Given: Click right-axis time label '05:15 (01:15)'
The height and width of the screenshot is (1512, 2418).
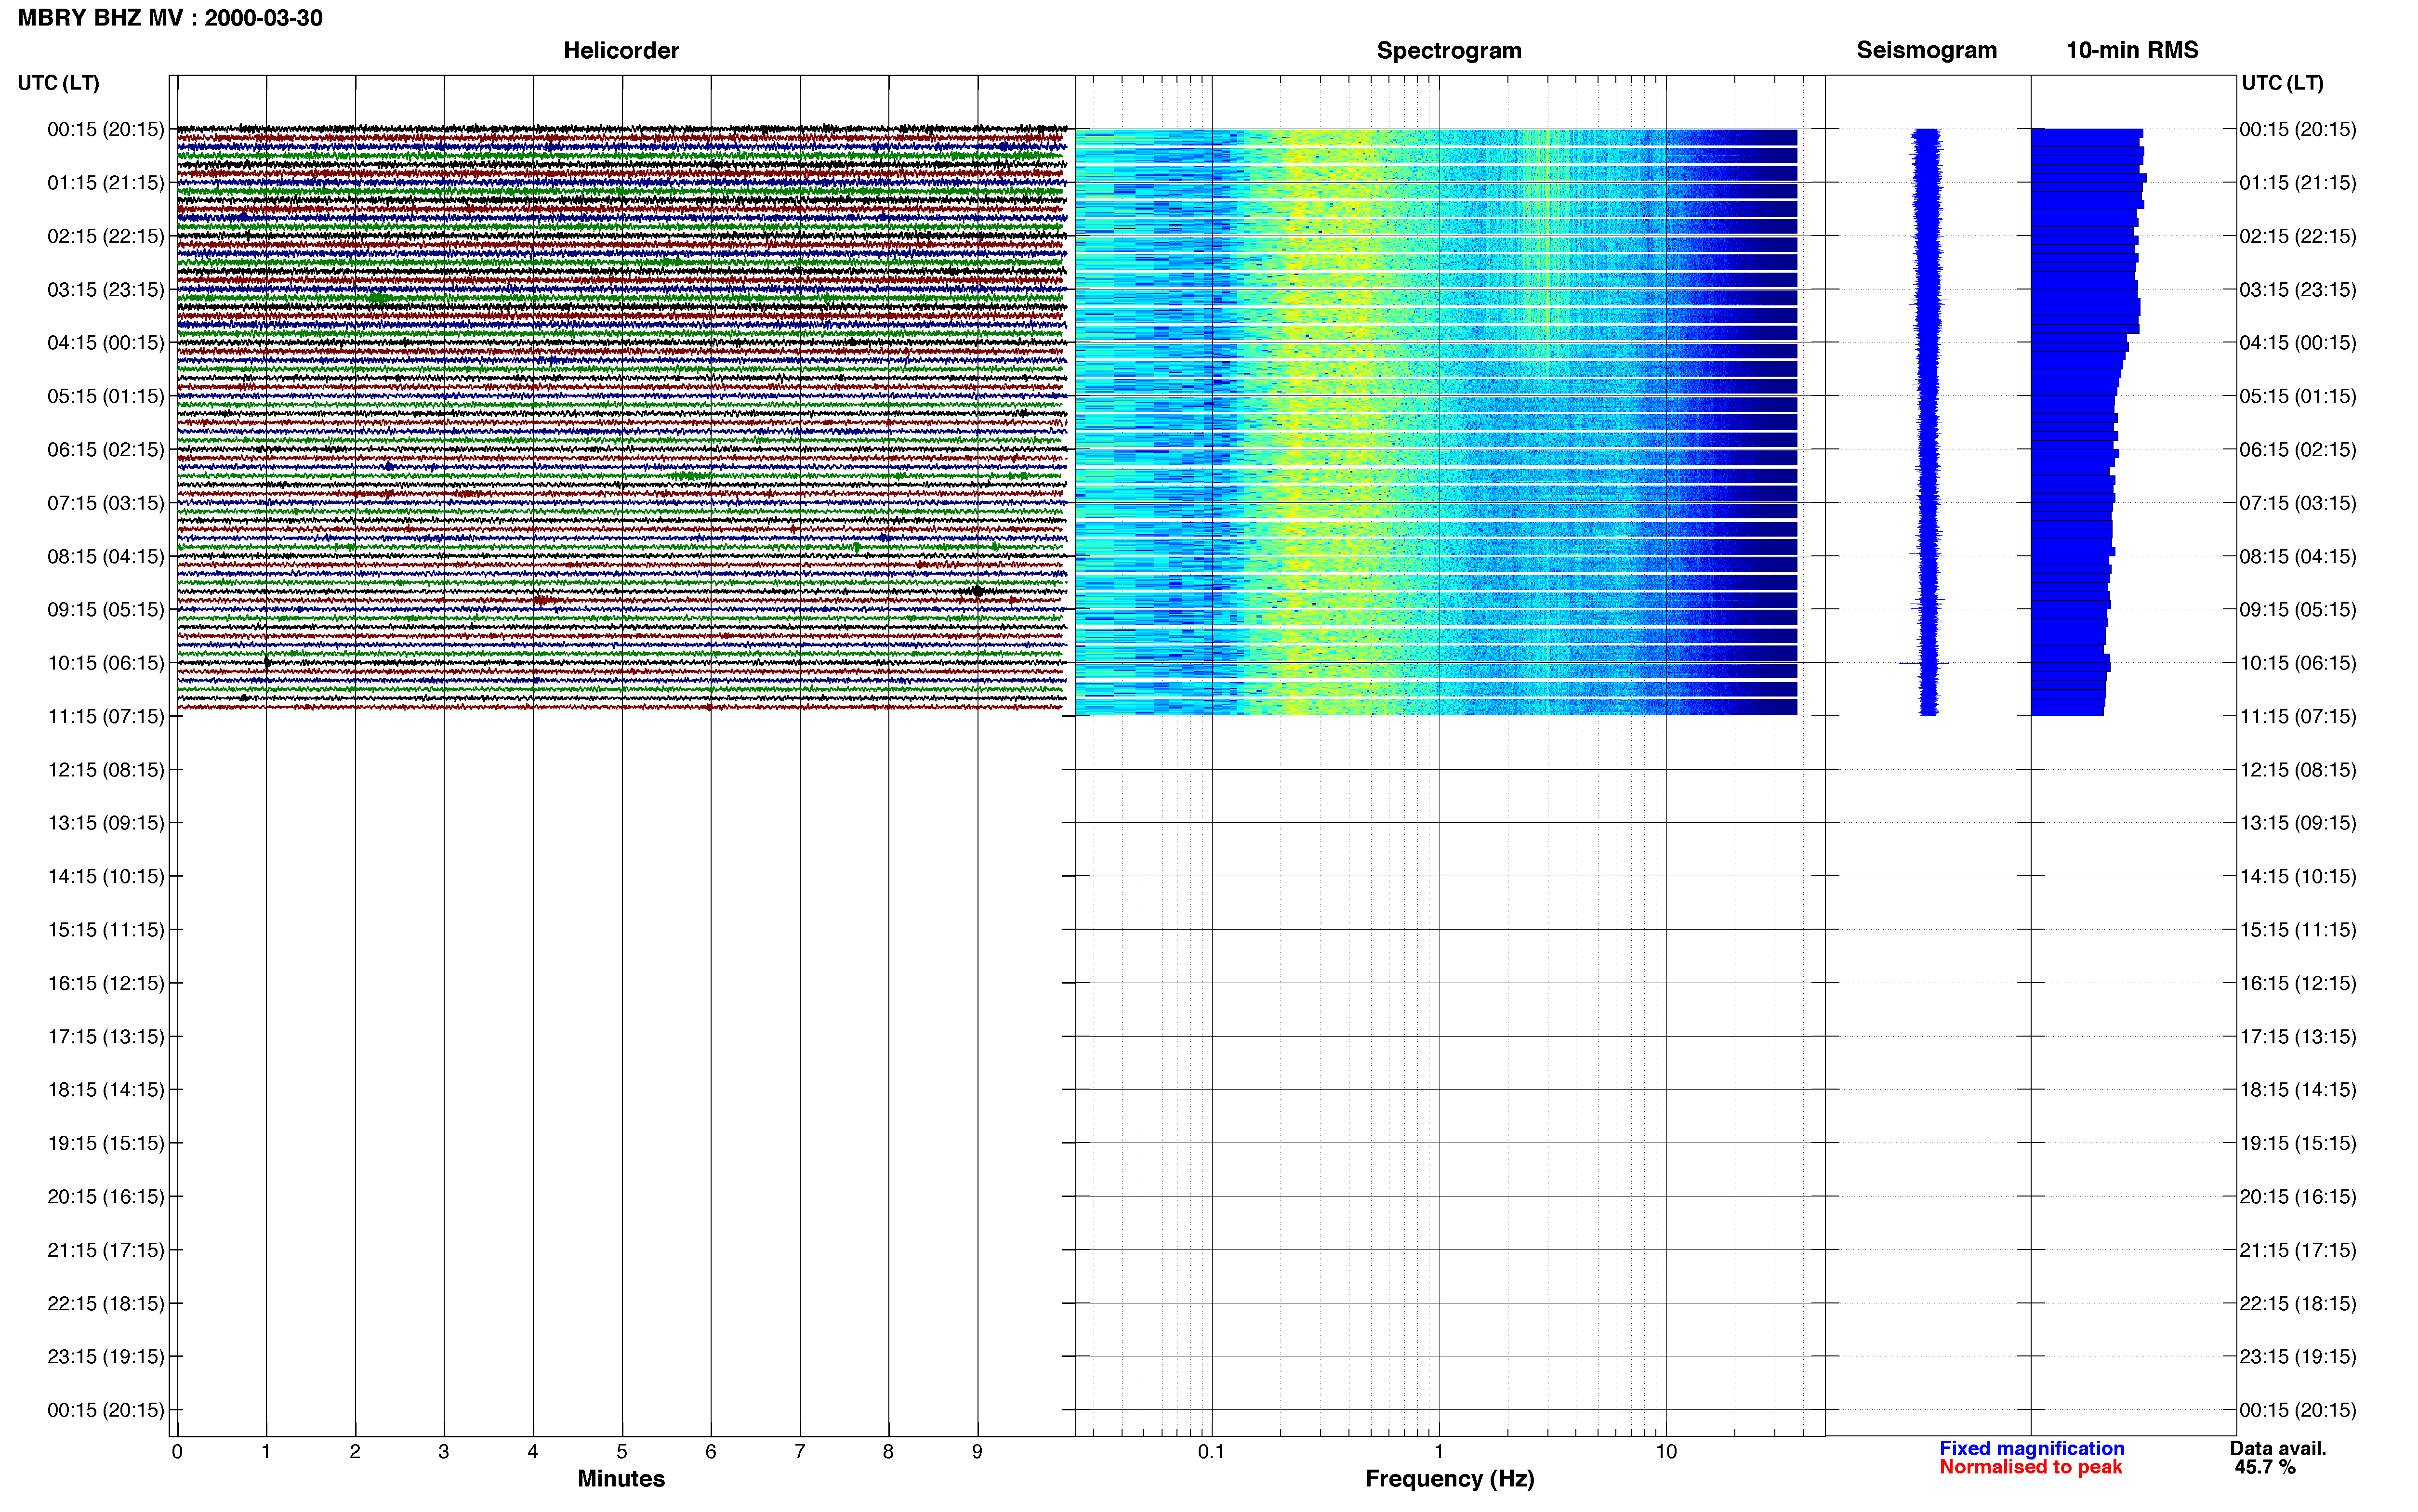Looking at the screenshot, I should [2298, 396].
